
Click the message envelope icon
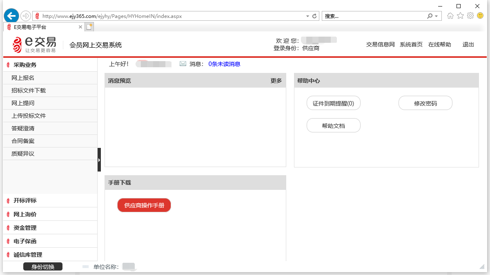[183, 64]
